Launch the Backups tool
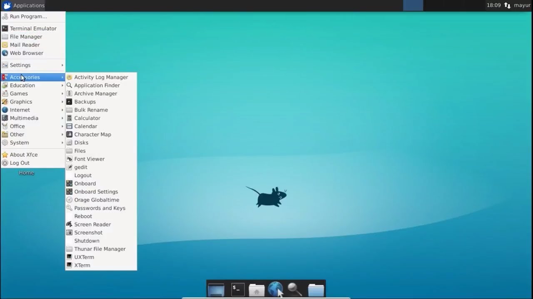The height and width of the screenshot is (299, 533). [101, 102]
